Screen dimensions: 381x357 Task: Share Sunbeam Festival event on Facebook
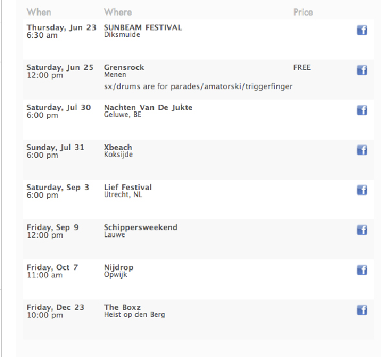point(362,30)
